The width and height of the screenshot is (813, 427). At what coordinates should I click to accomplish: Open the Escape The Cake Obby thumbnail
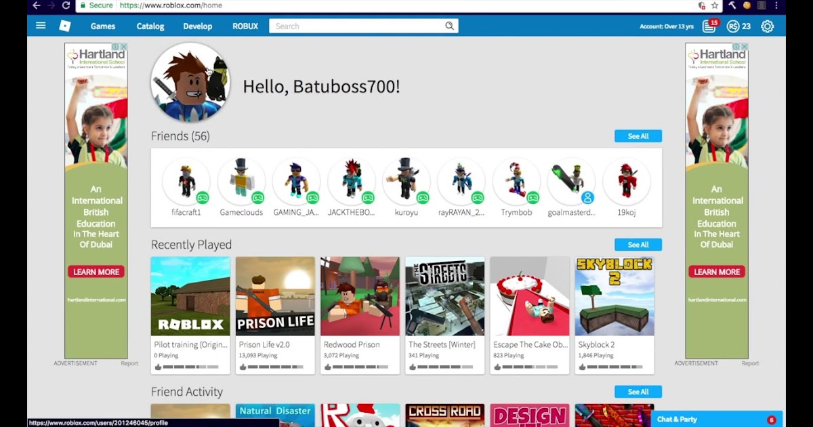[530, 296]
